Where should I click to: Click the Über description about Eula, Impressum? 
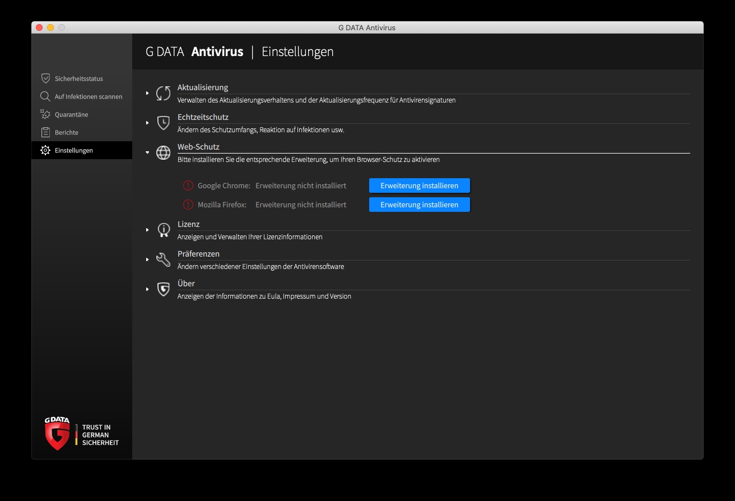pyautogui.click(x=264, y=296)
